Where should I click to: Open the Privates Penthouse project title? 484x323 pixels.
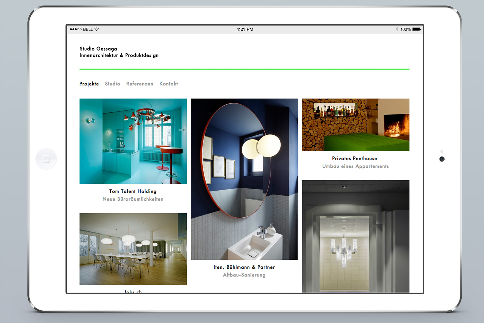(x=354, y=158)
